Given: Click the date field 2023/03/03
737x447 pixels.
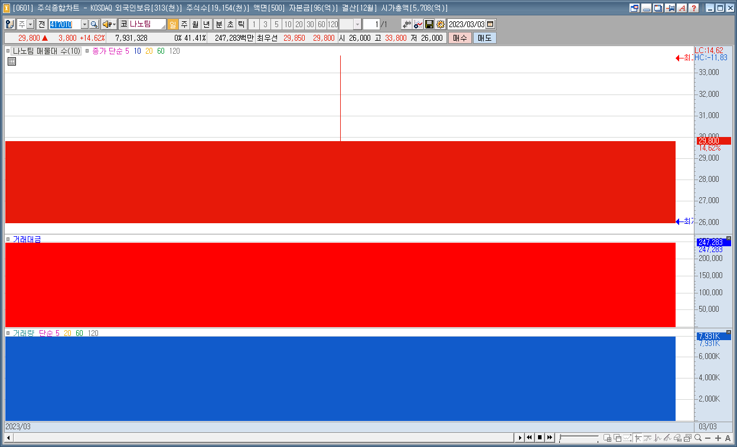Looking at the screenshot, I should click(x=467, y=24).
